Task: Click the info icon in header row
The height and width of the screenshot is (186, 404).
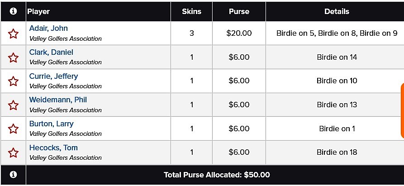Action: coord(13,11)
